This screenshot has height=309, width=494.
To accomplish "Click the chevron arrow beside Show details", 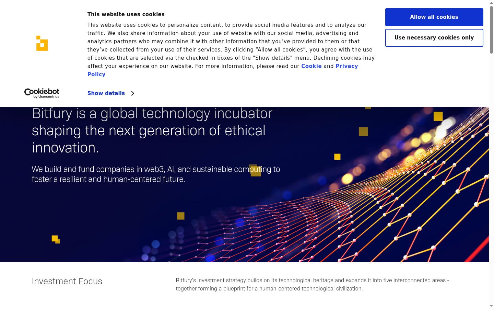I will click(133, 93).
